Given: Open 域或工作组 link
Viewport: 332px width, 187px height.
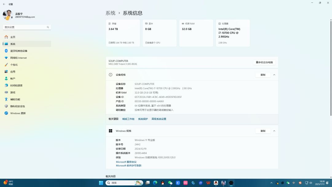Looking at the screenshot, I should 128,119.
